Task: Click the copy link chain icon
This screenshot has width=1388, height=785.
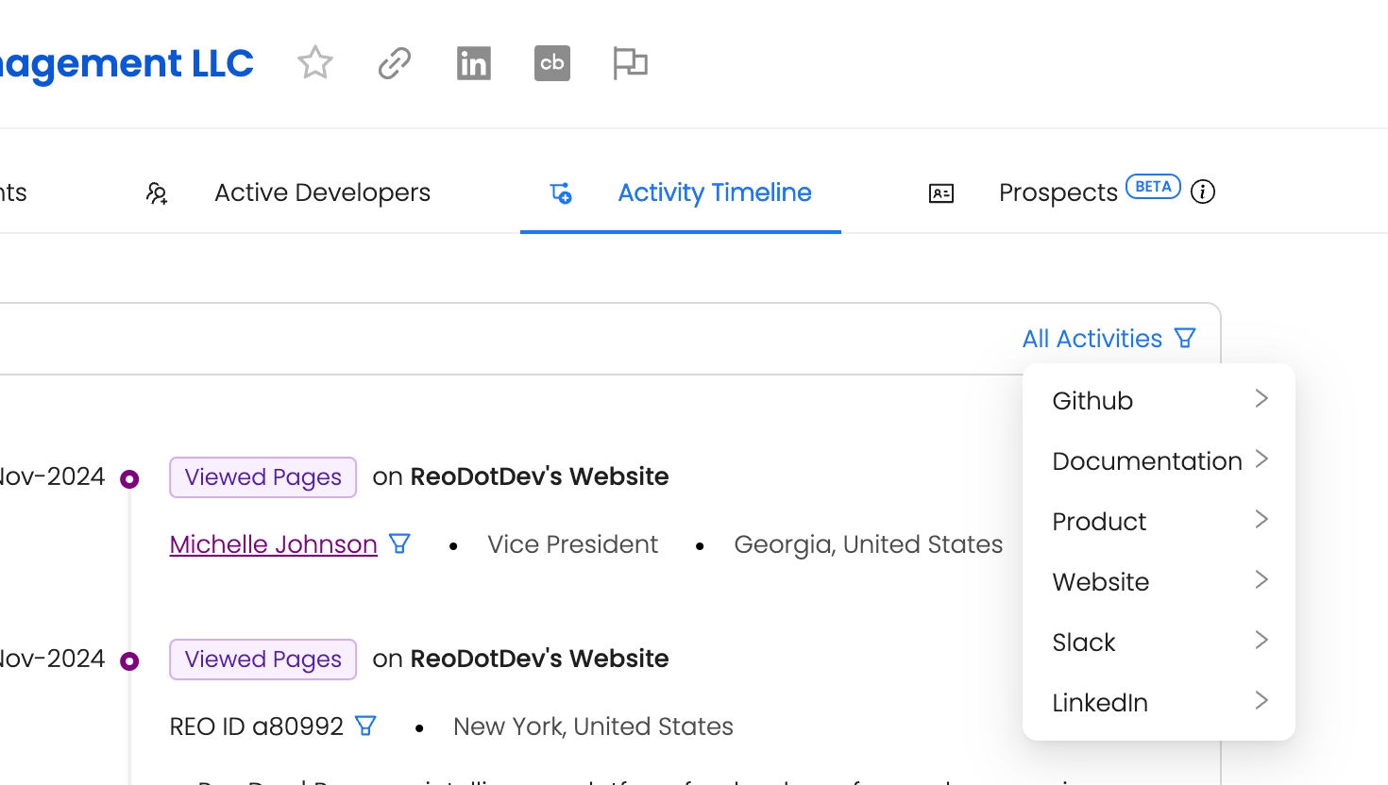Action: 395,63
